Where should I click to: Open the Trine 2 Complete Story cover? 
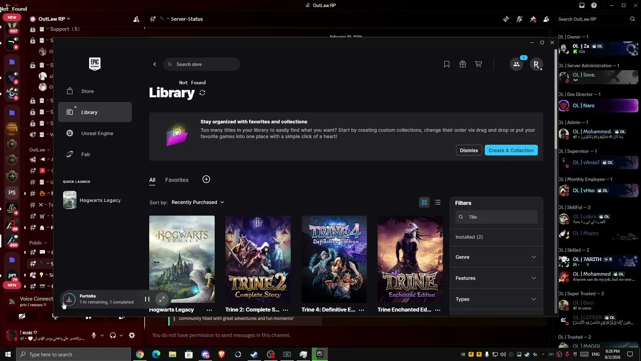coord(258,259)
